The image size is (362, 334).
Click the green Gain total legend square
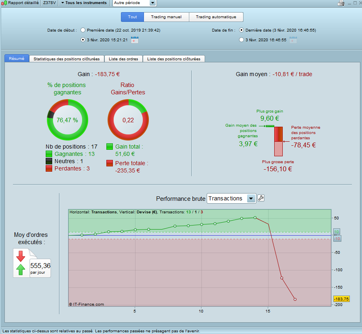110,147
